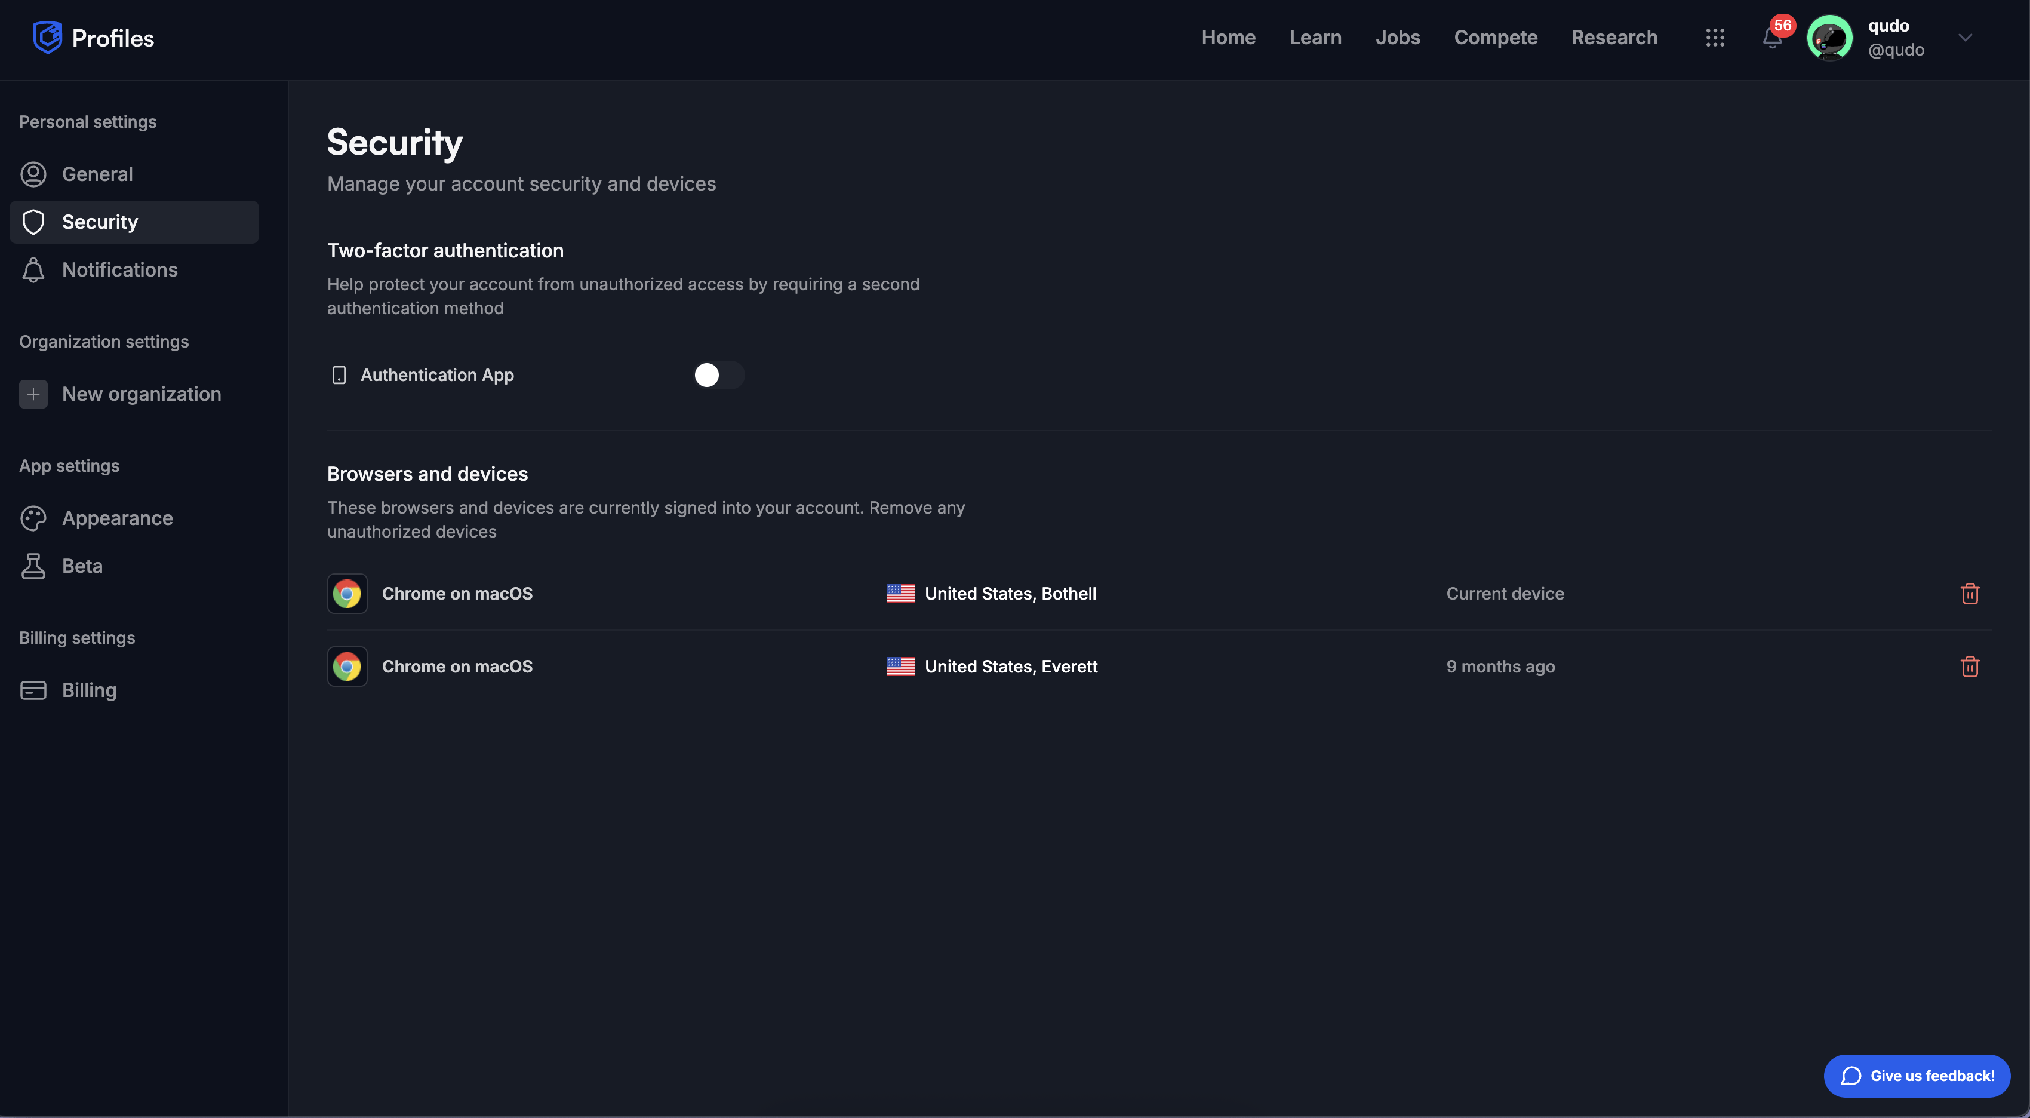The image size is (2030, 1118).
Task: Expand the user account dropdown chevron
Action: pyautogui.click(x=1964, y=37)
